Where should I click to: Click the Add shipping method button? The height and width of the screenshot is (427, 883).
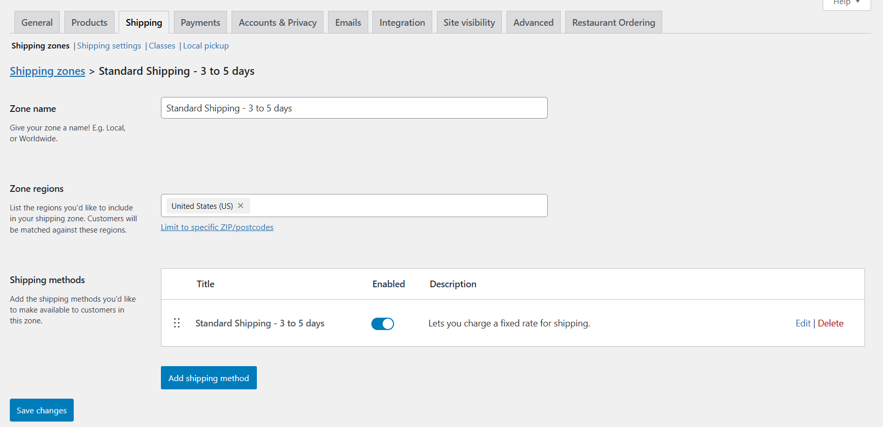click(209, 378)
